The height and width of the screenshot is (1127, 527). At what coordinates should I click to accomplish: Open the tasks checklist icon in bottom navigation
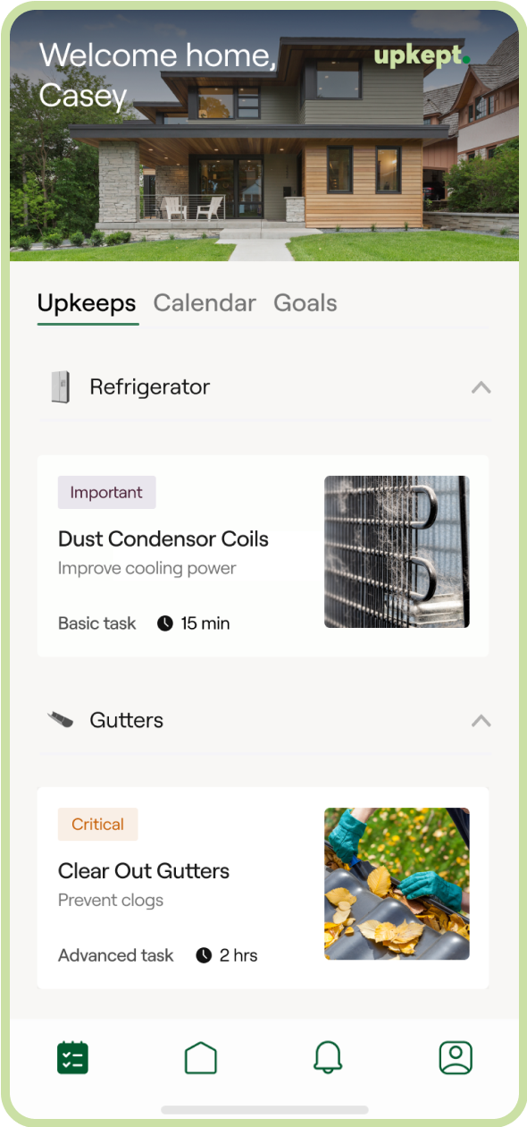tap(72, 1058)
